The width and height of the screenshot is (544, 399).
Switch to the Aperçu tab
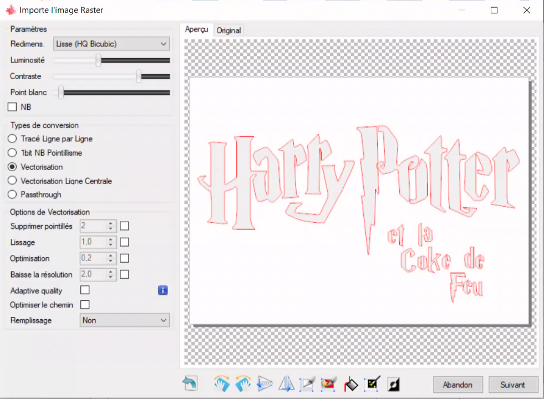click(197, 29)
